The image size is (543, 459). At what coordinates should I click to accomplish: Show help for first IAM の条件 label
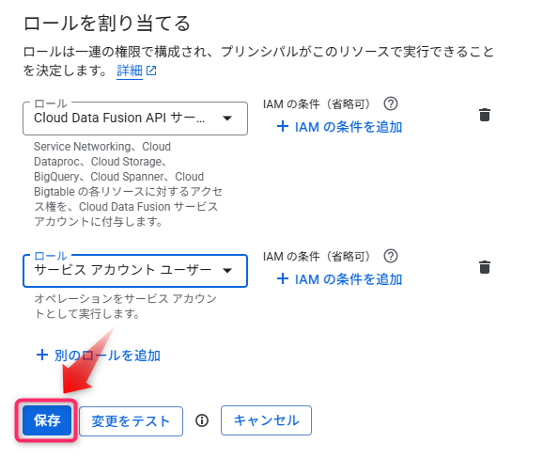coord(391,103)
